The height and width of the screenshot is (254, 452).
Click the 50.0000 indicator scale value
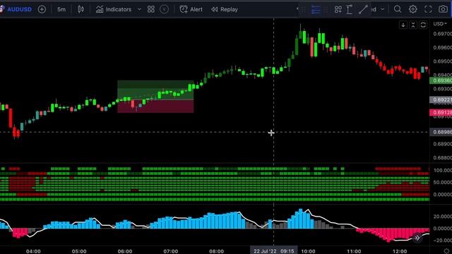point(442,182)
